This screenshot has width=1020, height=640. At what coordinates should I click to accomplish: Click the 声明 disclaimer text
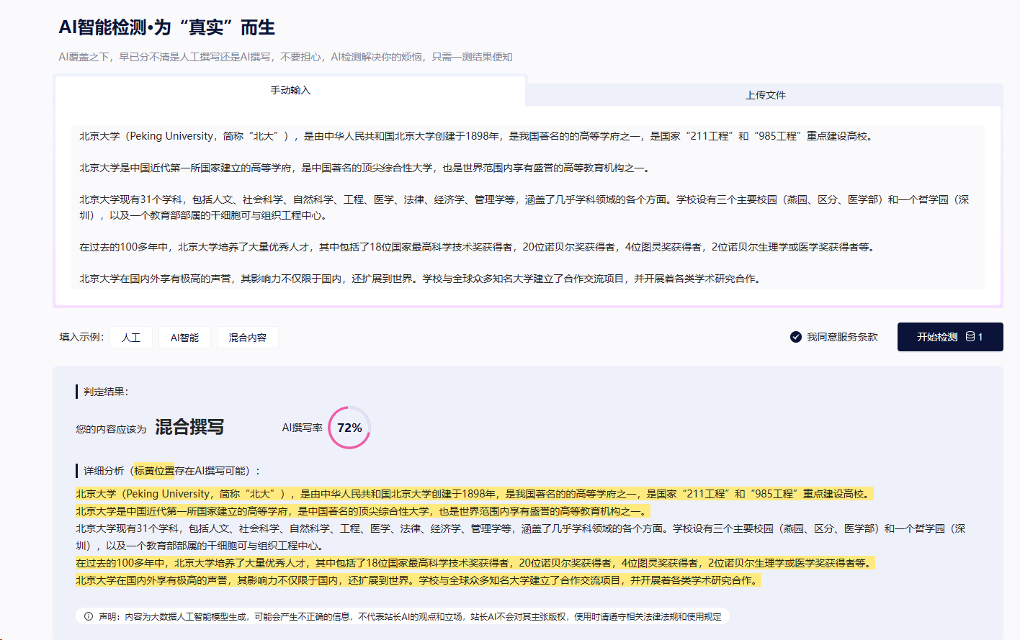pyautogui.click(x=410, y=616)
